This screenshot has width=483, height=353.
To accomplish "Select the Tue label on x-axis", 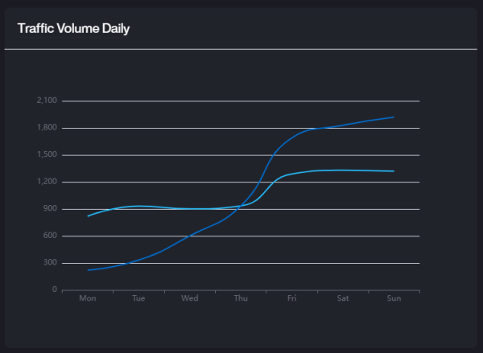I will [x=138, y=298].
